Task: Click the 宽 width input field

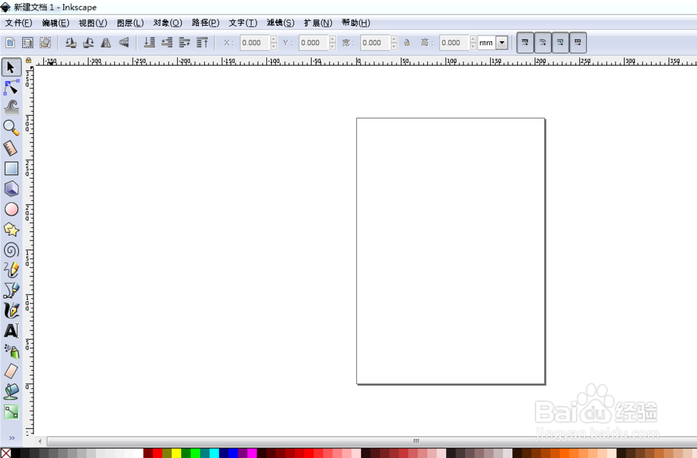Action: (x=375, y=43)
